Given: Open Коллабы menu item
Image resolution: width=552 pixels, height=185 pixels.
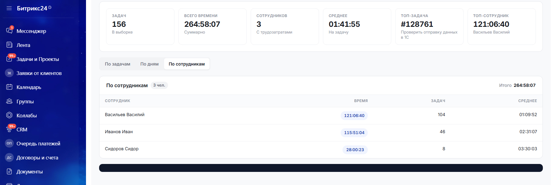Looking at the screenshot, I should (x=27, y=116).
